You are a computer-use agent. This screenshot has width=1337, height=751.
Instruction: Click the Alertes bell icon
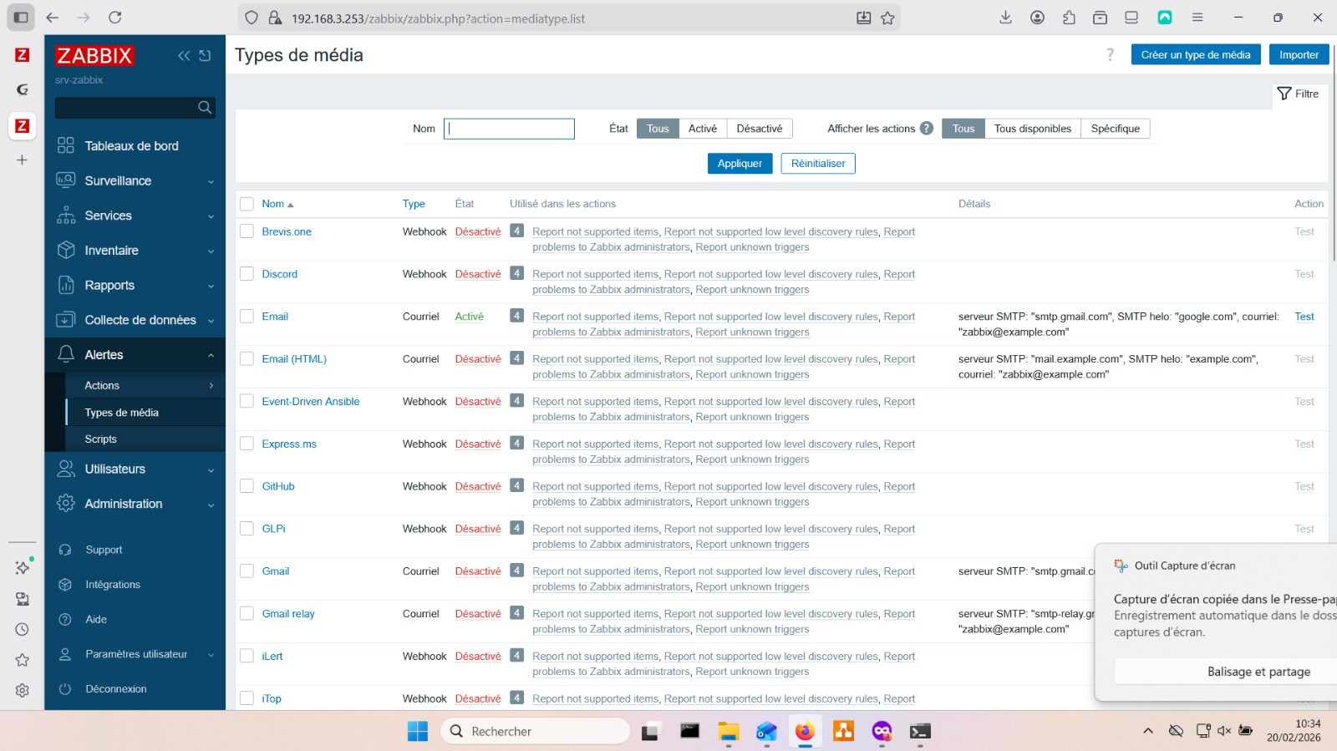click(x=66, y=355)
